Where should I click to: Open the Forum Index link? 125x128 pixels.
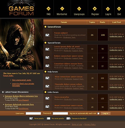click(8, 75)
